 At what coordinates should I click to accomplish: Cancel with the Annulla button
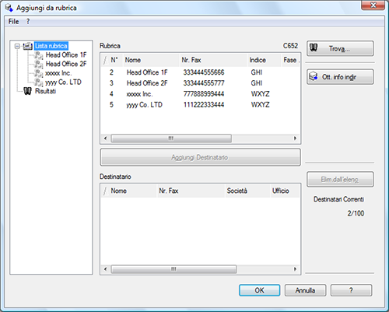305,290
